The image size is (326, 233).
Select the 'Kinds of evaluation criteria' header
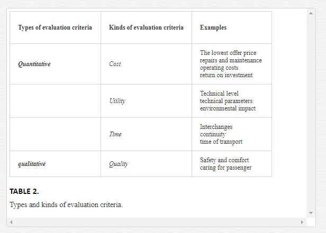coord(146,27)
